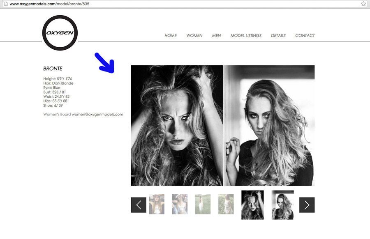
Task: Click the BRONTE model name heading
Action: click(x=53, y=69)
